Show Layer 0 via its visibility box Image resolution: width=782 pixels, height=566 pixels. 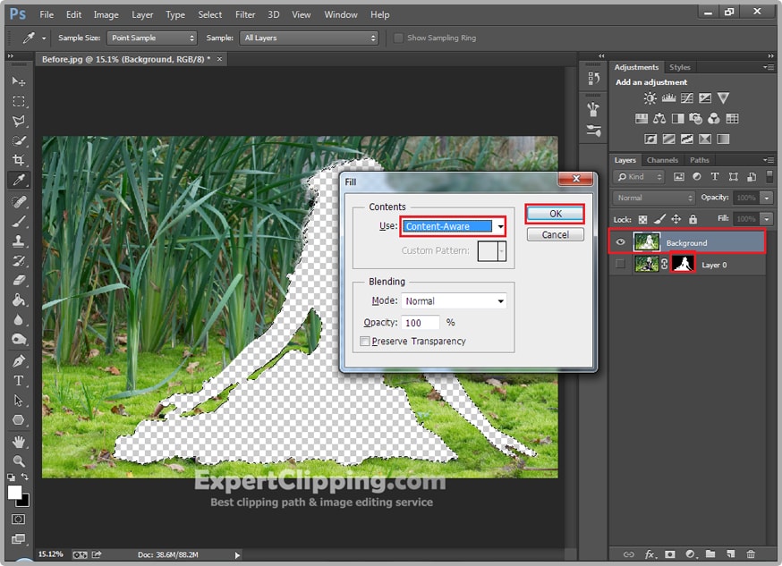621,265
